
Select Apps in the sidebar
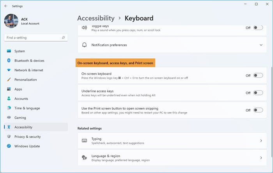(x=18, y=89)
